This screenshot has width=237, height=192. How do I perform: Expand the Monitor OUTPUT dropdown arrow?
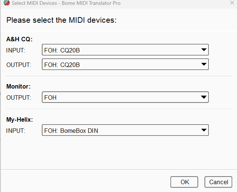click(x=203, y=97)
